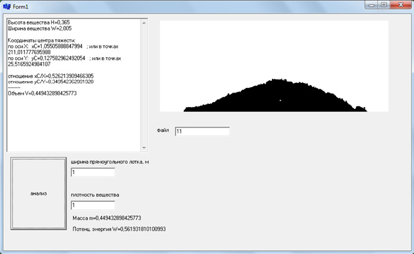Click the value 211,011777695988
This screenshot has width=414, height=254.
(29, 52)
